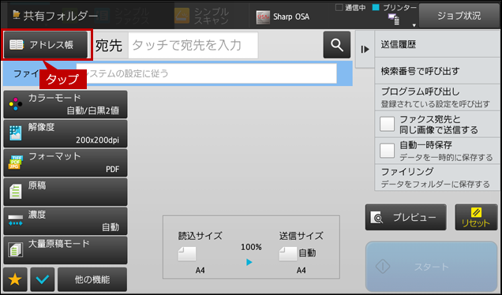The image size is (502, 295).
Task: Tap ジョブ状況 job status button
Action: 459,16
